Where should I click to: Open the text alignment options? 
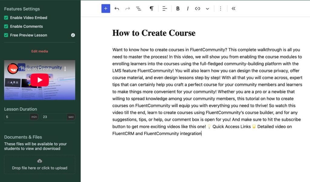(164, 8)
